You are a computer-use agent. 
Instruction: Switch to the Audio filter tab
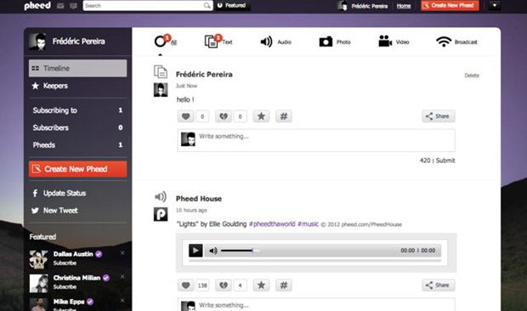pyautogui.click(x=275, y=42)
